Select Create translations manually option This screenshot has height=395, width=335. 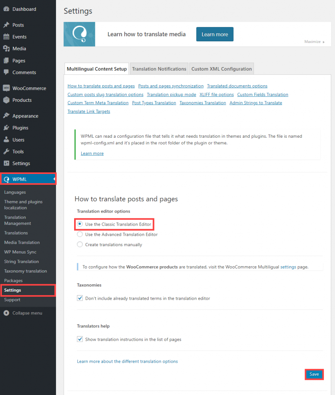coord(80,244)
